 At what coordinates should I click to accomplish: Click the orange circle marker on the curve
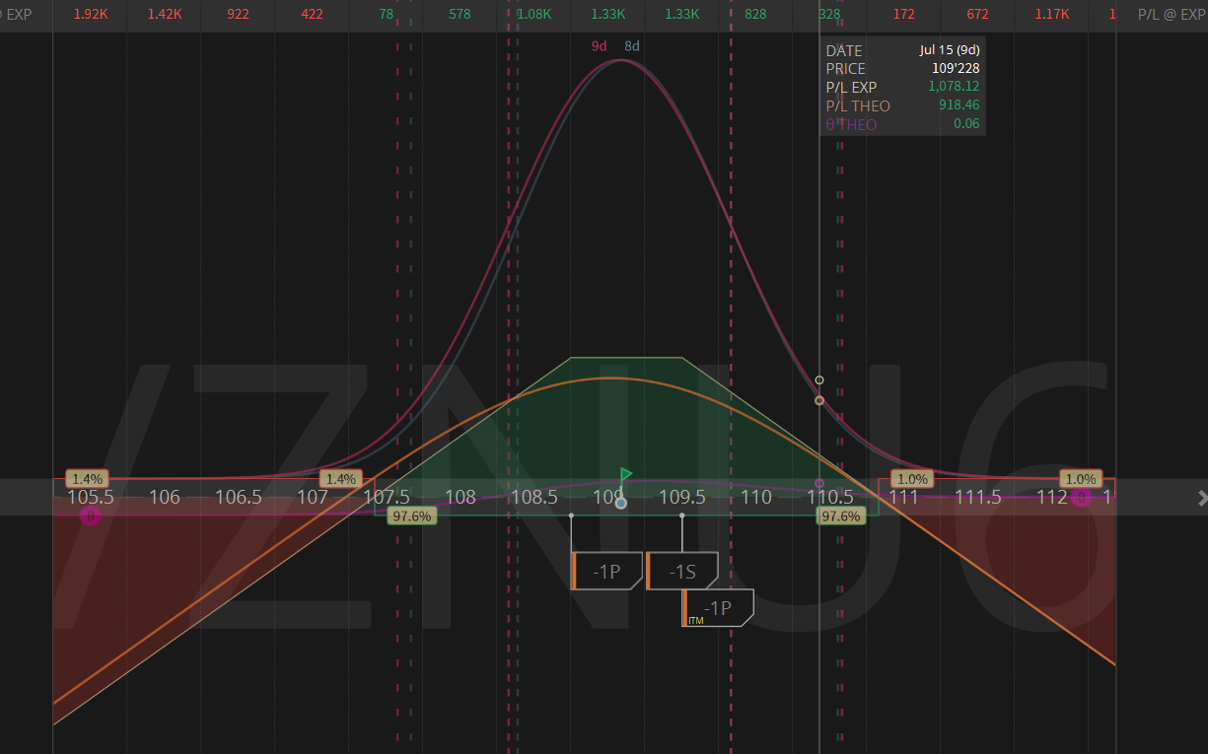click(819, 400)
